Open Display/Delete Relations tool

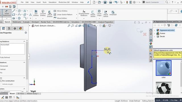click(84, 13)
